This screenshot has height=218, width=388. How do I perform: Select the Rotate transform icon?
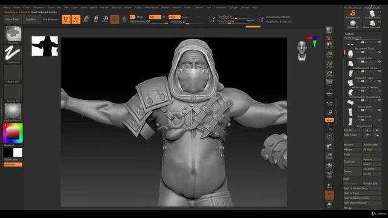[x=105, y=19]
